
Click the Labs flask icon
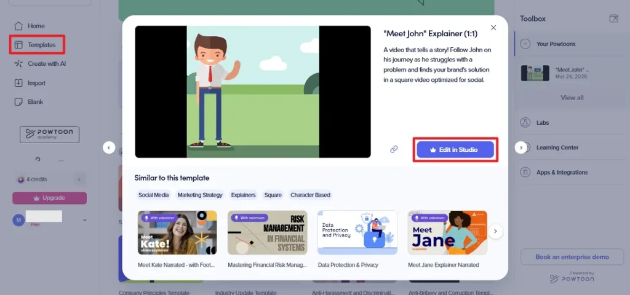coord(525,123)
